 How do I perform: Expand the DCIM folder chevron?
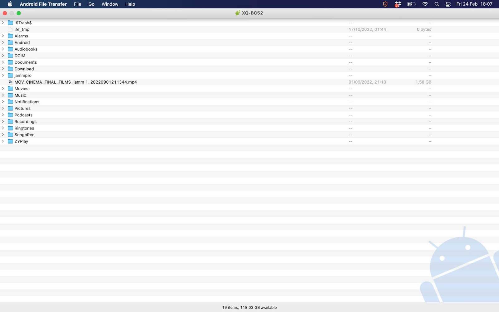[3, 56]
